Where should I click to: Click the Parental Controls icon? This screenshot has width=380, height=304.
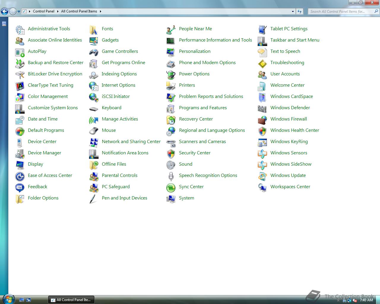94,176
